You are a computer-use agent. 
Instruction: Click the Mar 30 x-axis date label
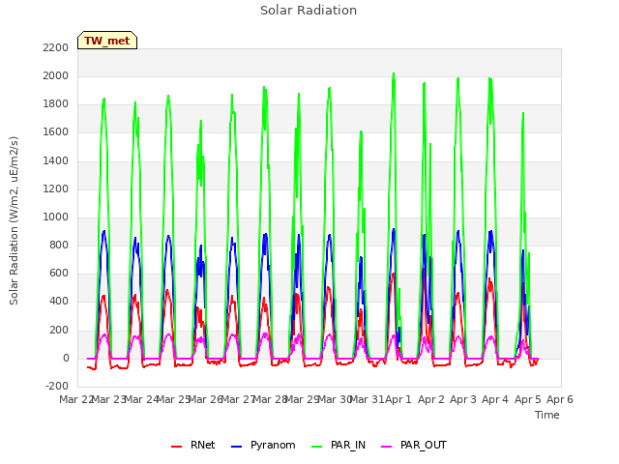coord(335,399)
